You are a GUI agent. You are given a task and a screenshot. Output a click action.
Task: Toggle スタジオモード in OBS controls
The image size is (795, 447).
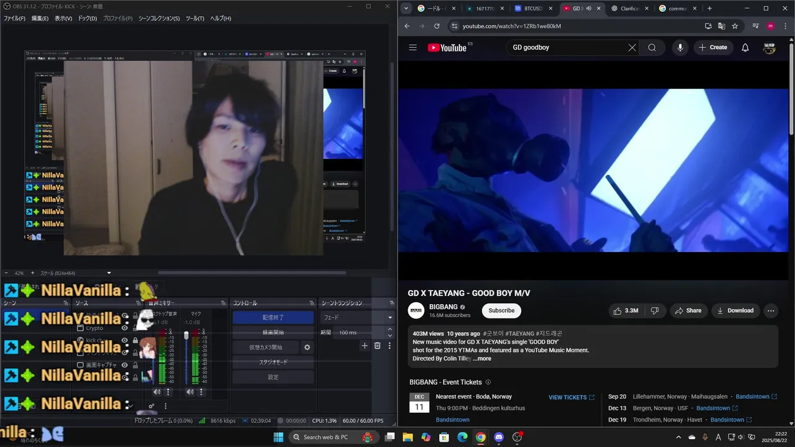coord(273,362)
